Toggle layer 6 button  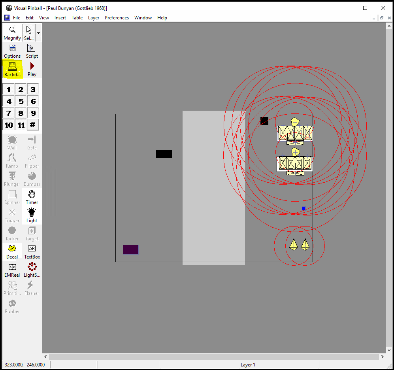tap(33, 101)
